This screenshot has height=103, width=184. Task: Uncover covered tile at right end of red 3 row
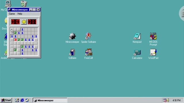point(36,40)
